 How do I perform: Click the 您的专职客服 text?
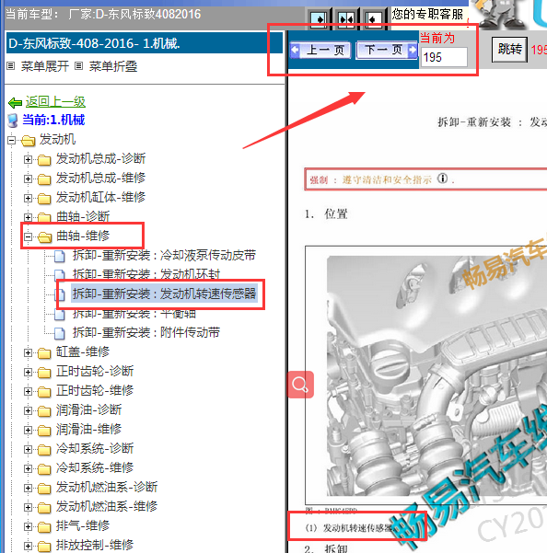[x=427, y=15]
